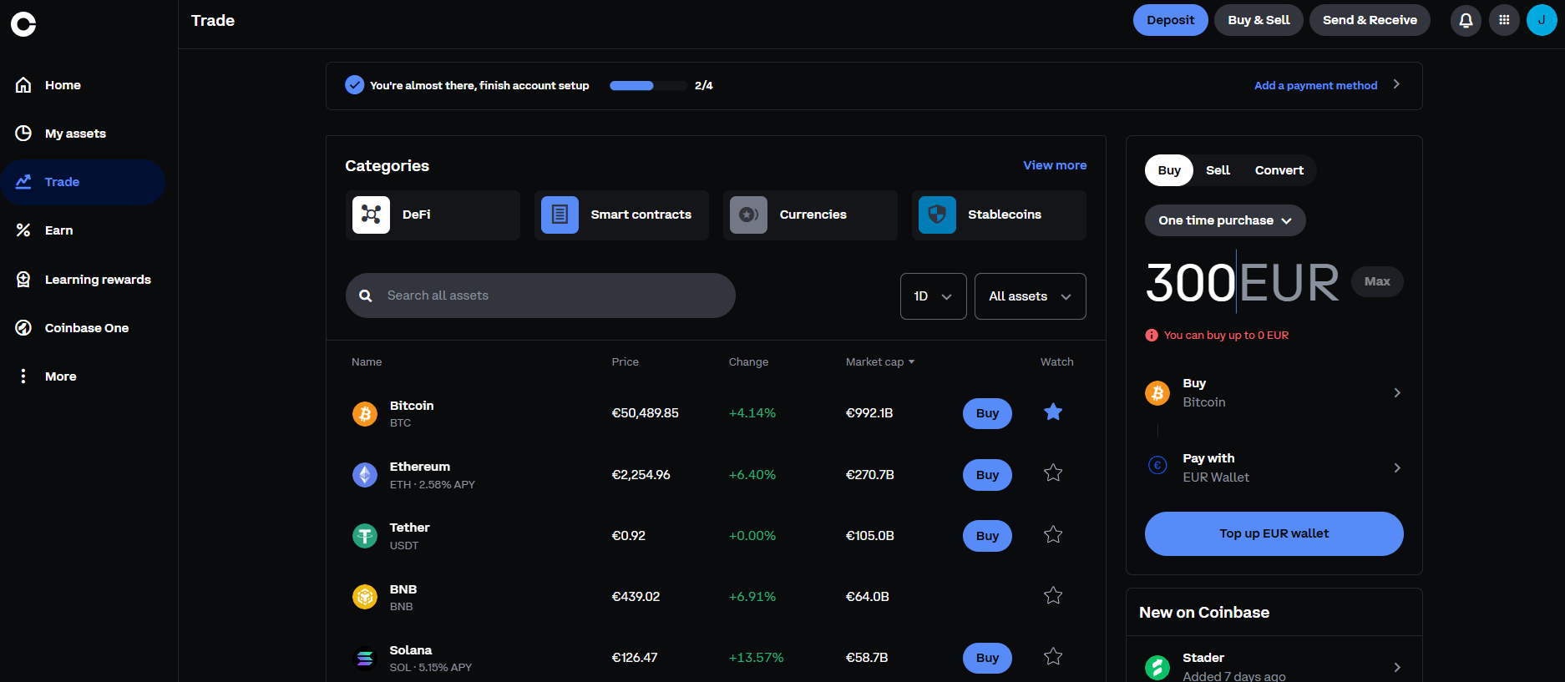The width and height of the screenshot is (1565, 682).
Task: Click the Stablecoins shield icon
Action: tap(937, 215)
